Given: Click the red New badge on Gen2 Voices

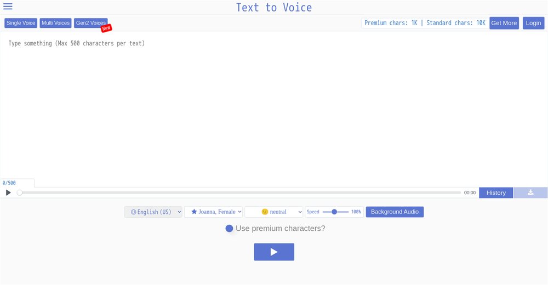Looking at the screenshot, I should [106, 28].
